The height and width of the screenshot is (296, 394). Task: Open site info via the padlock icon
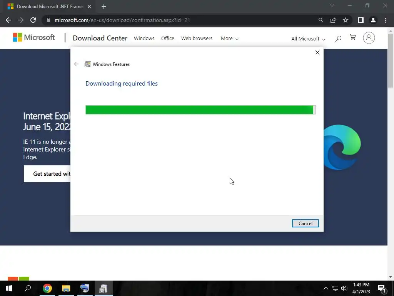tap(48, 20)
